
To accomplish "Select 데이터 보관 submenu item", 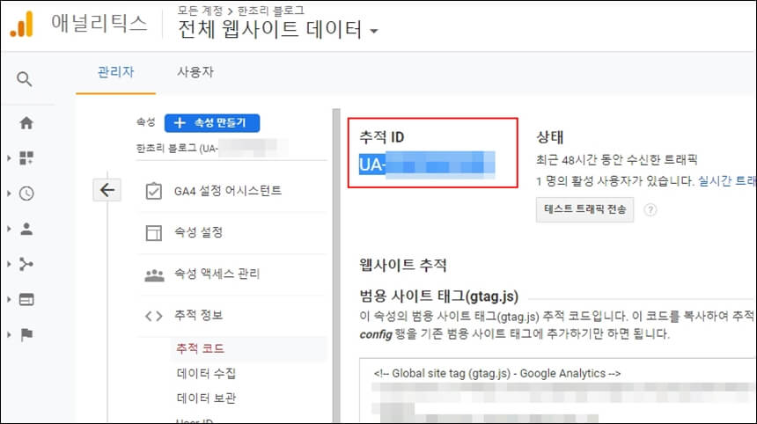I will point(206,398).
